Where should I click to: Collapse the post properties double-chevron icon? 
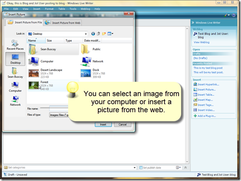point(186,168)
